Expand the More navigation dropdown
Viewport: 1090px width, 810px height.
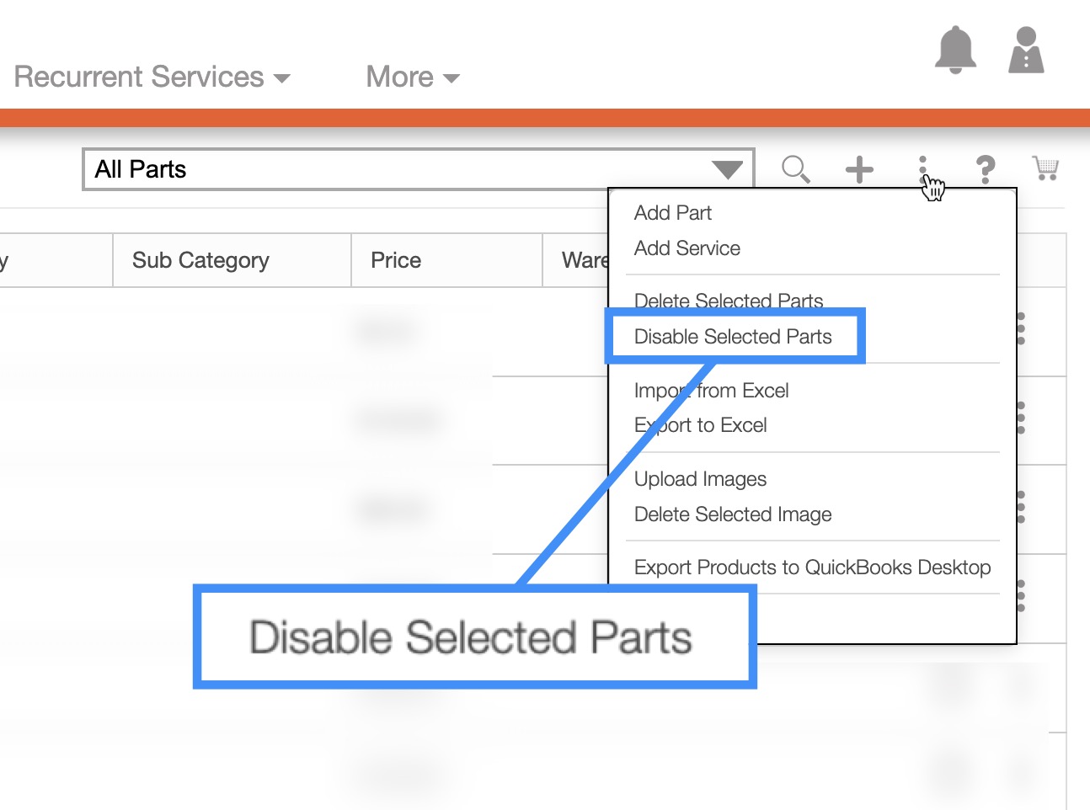[412, 77]
